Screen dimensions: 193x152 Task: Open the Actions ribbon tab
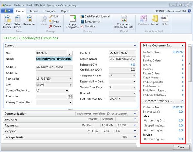(34, 11)
